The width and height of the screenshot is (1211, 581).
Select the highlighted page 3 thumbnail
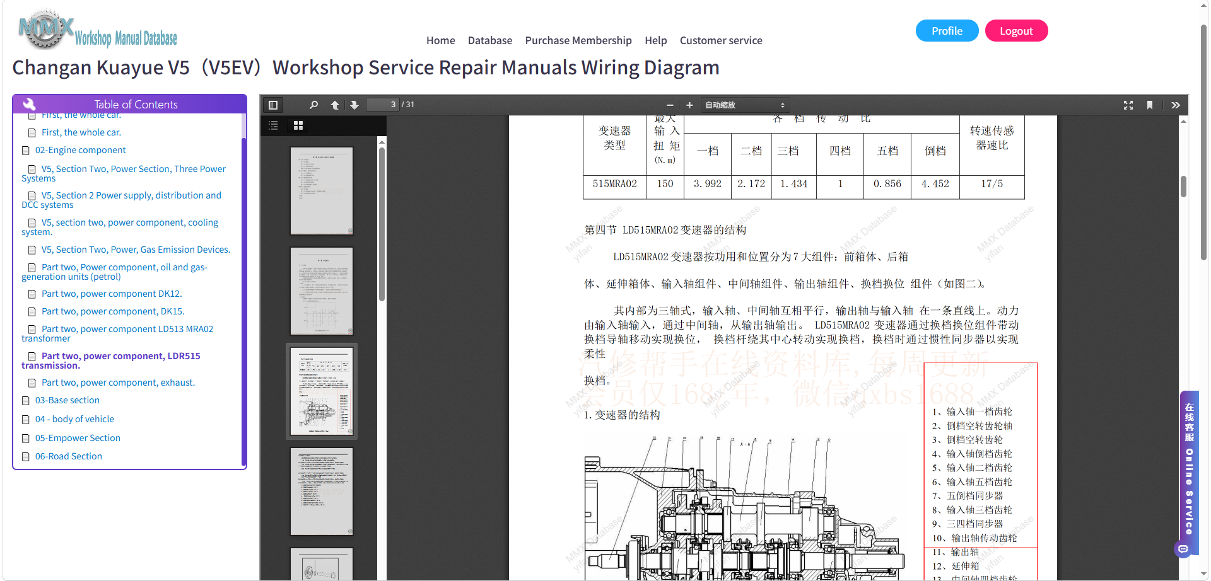pos(322,391)
